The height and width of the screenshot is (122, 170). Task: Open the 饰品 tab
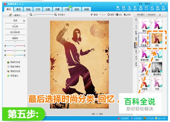(28, 9)
